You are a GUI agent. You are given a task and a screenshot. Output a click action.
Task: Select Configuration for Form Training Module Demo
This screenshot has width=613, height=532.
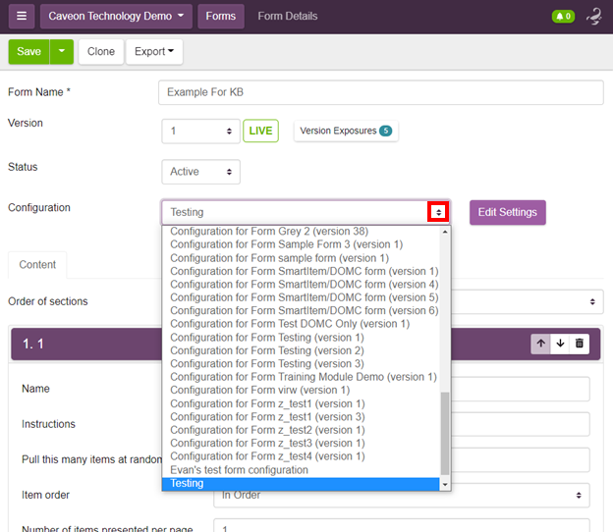click(301, 377)
